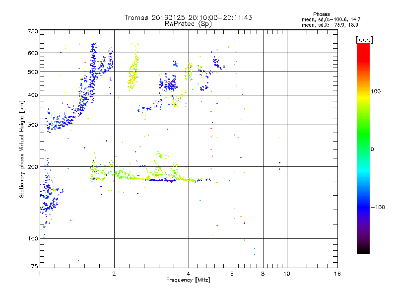This screenshot has width=397, height=298.
Task: Click the 'Frequency [MHz]' x-axis label
Action: click(188, 280)
